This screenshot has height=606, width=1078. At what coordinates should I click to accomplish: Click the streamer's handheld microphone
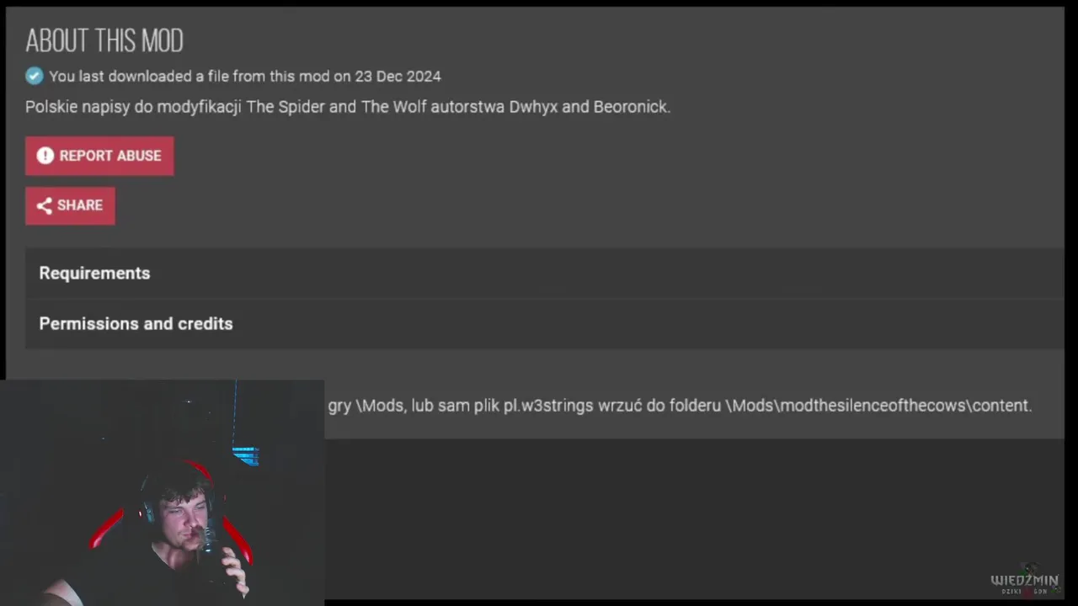[209, 547]
